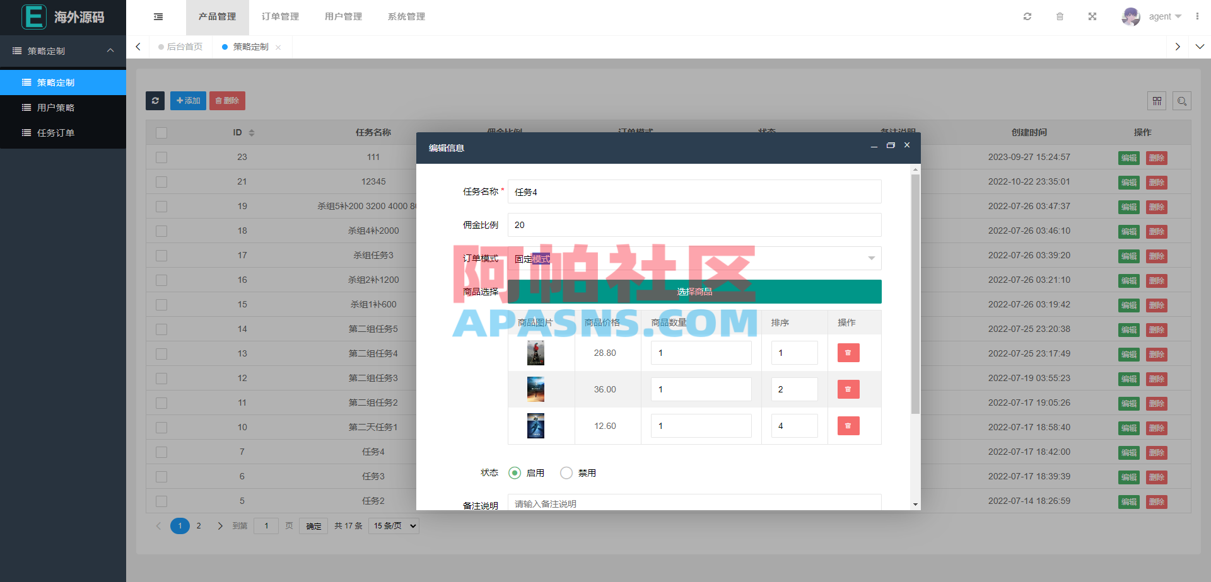This screenshot has width=1211, height=582.
Task: Refresh the strategy list
Action: [x=155, y=101]
